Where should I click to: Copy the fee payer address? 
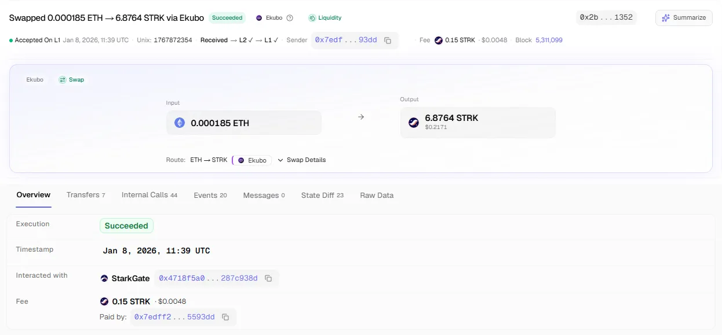225,317
